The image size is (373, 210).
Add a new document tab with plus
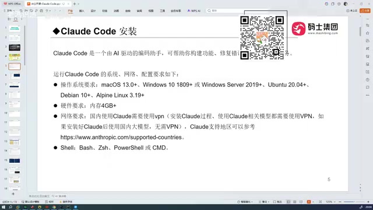click(x=75, y=4)
